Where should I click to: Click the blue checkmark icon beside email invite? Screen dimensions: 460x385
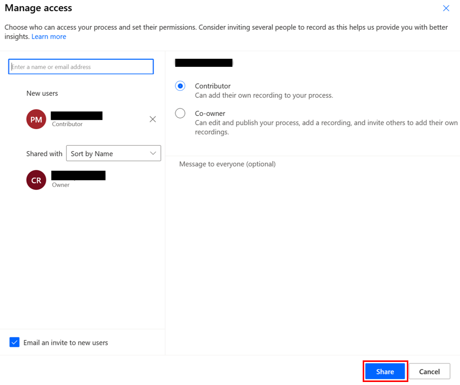[x=15, y=342]
